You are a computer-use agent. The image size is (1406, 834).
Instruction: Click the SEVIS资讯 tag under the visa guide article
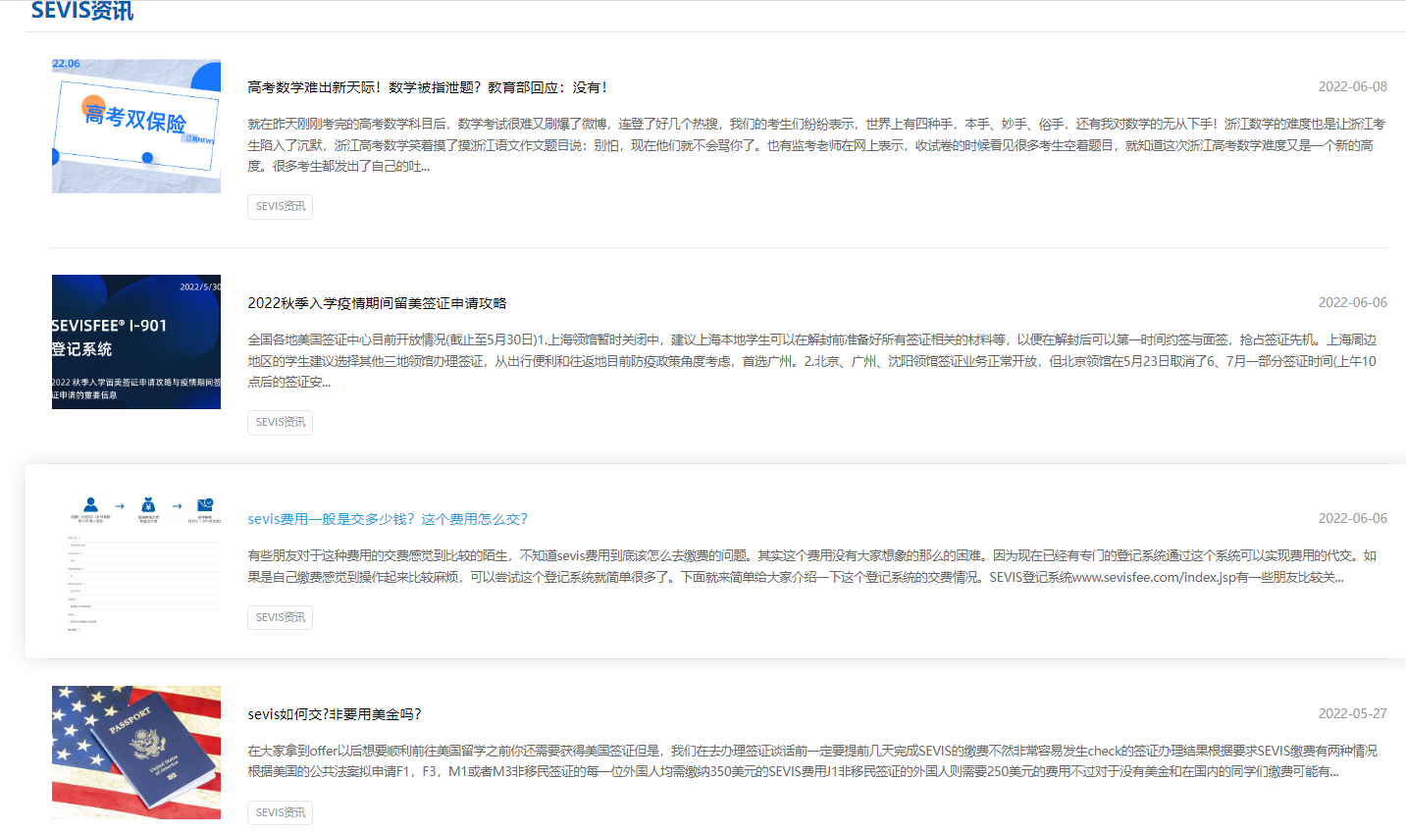coord(280,422)
